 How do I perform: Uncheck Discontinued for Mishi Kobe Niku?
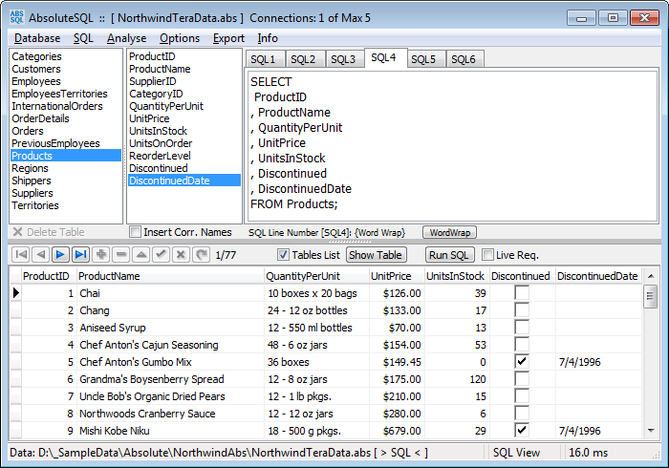522,431
